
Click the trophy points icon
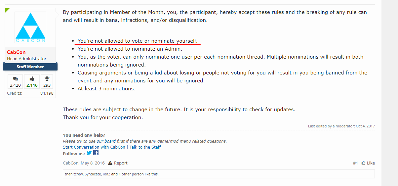(47, 79)
